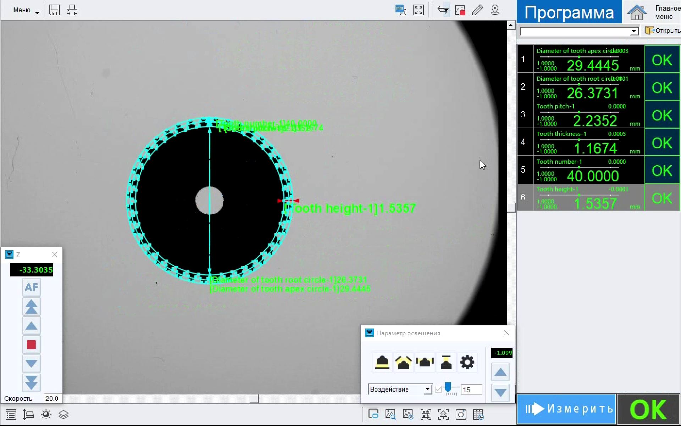Click the circle-in-square detection icon

pyautogui.click(x=461, y=414)
